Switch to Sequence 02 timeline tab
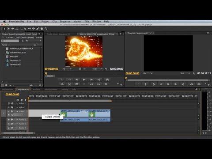The height and width of the screenshot is (159, 212). tap(23, 90)
